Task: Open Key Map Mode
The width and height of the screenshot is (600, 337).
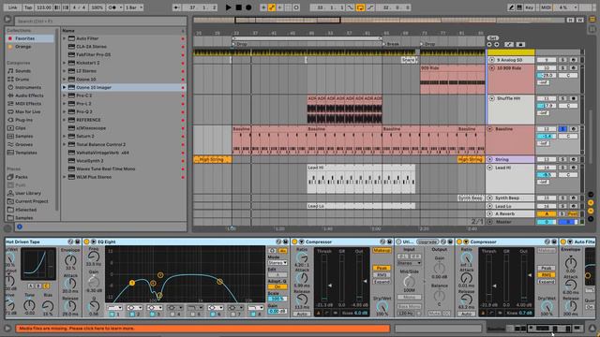Action: coord(530,7)
